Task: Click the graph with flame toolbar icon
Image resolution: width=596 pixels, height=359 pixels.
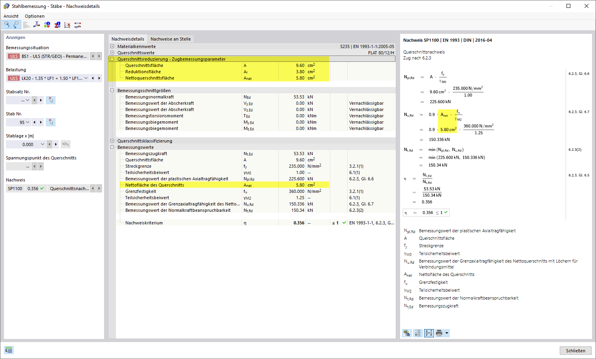Action: point(67,25)
